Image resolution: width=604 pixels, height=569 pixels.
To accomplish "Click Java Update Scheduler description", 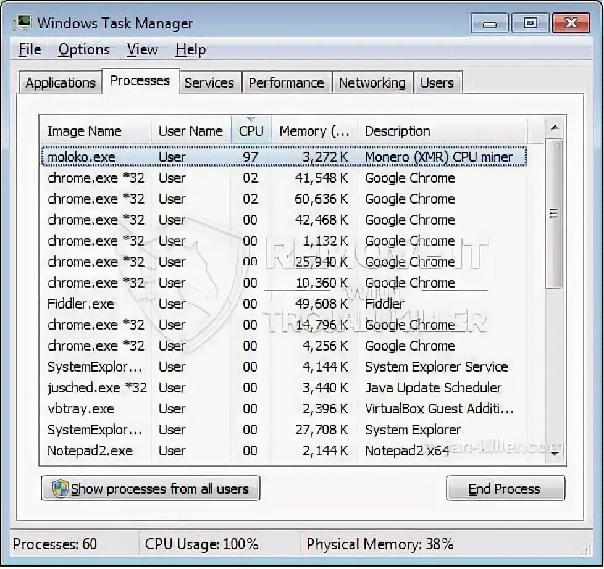I will [x=434, y=388].
